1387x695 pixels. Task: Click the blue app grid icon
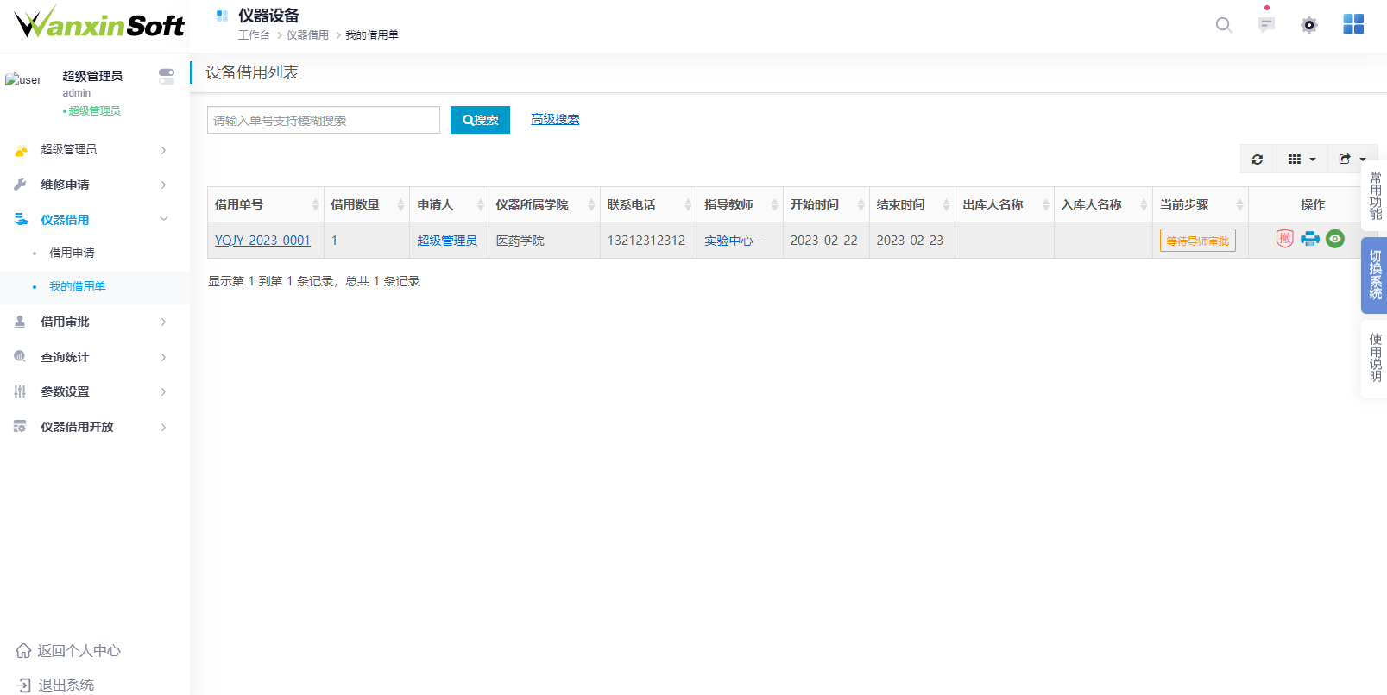1352,25
